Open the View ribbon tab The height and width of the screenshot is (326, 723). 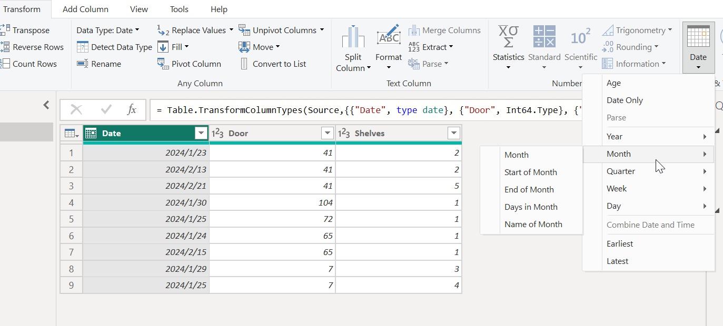[x=139, y=9]
